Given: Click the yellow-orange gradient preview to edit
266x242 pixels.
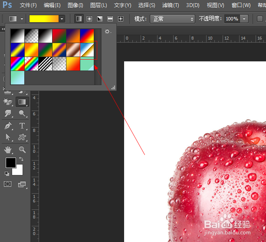Looking at the screenshot, I should click(44, 19).
